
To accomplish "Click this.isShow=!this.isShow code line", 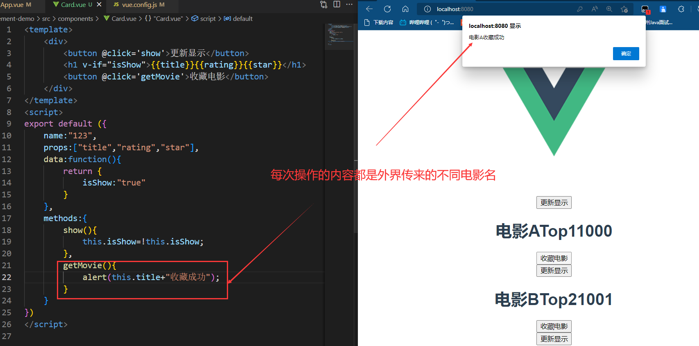I will point(143,242).
